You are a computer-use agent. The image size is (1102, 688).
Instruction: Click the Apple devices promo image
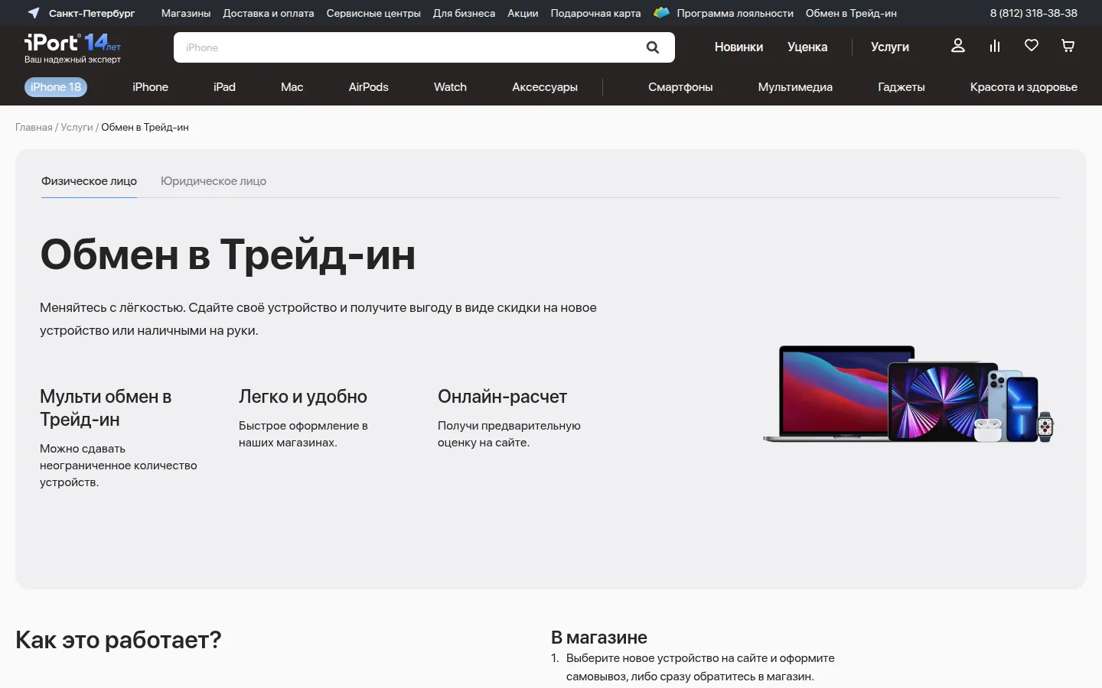point(909,394)
